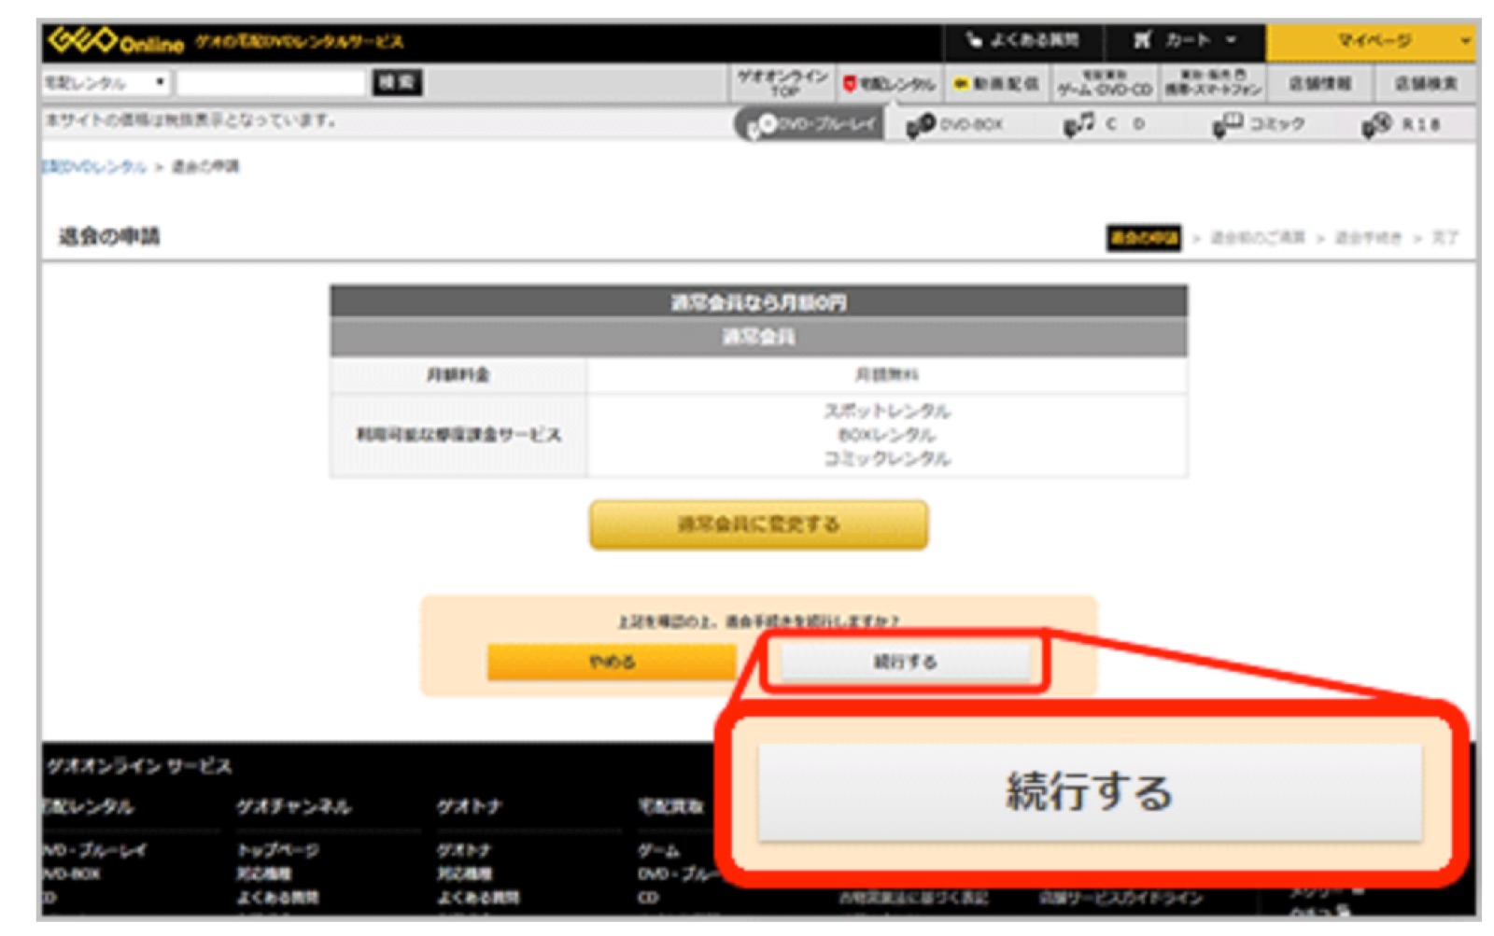Screen dimensions: 1494x936
Task: Open トップページ link under footer ゲオチャンネル
Action: point(277,851)
